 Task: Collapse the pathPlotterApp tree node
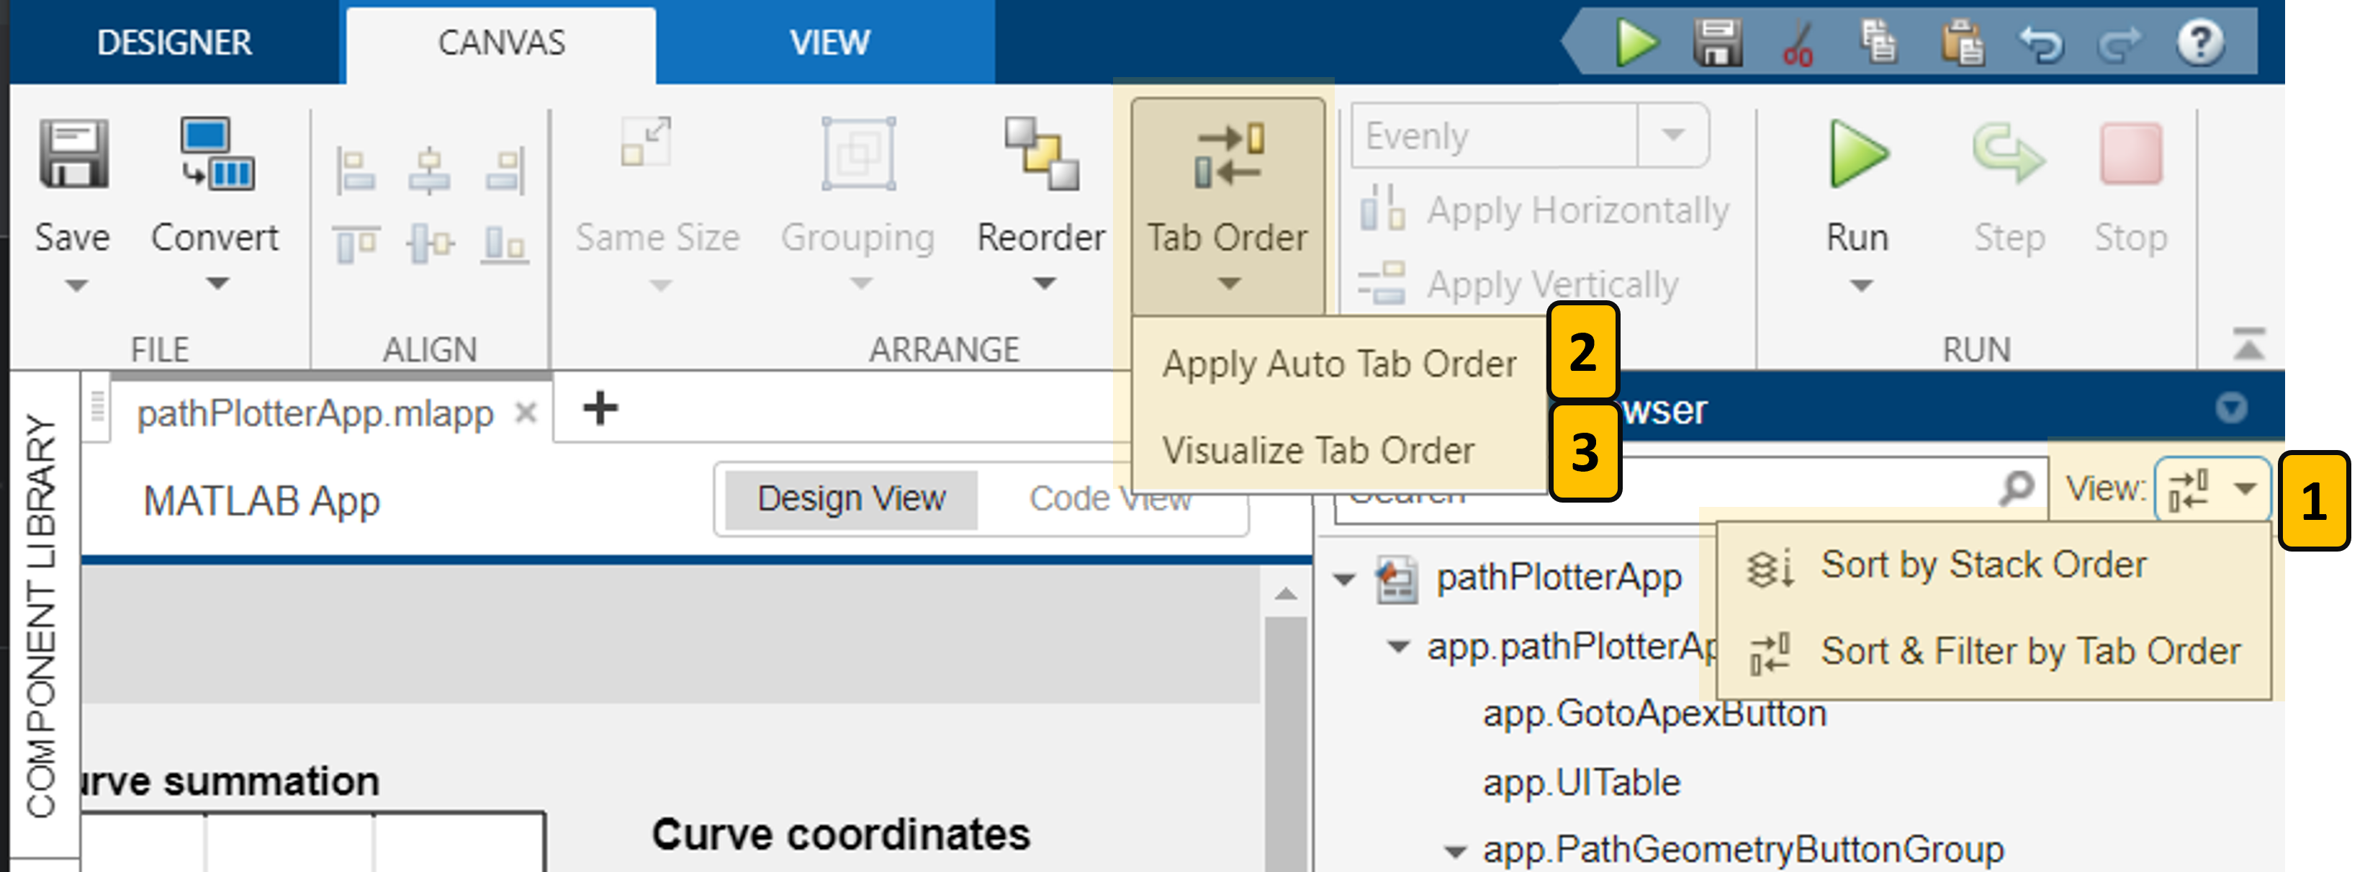(x=1344, y=579)
